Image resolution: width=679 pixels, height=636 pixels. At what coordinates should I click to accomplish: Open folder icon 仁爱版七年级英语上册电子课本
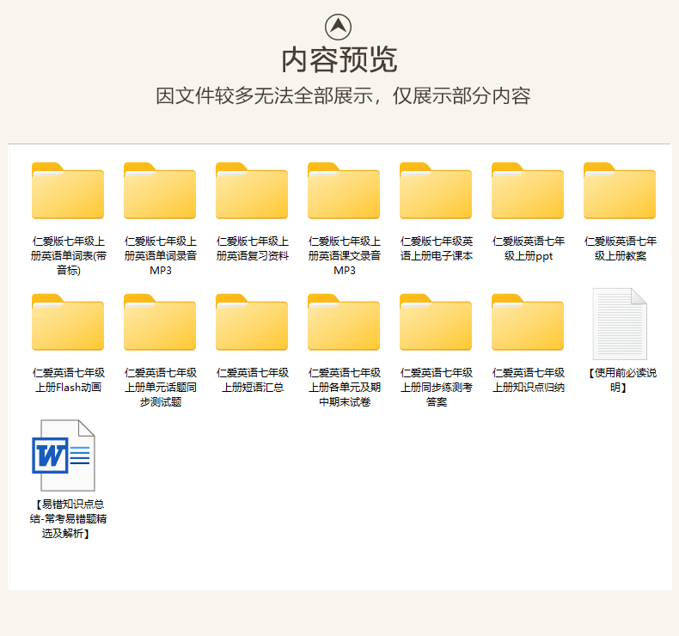(x=436, y=191)
